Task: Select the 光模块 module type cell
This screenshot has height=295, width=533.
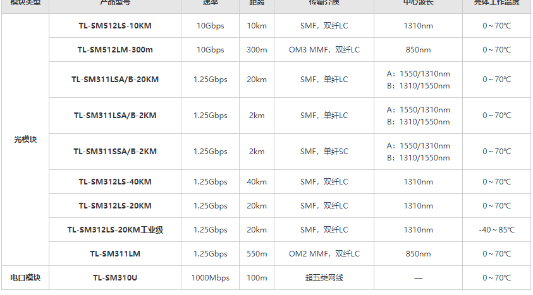Action: point(25,140)
